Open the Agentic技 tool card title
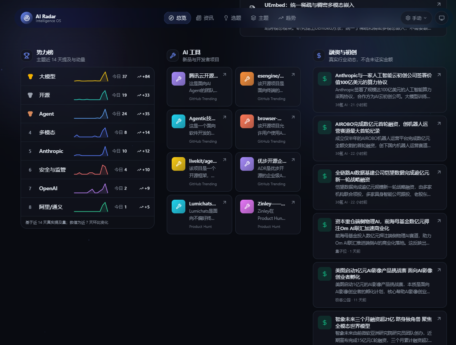Image resolution: width=456 pixels, height=345 pixels. [x=202, y=118]
